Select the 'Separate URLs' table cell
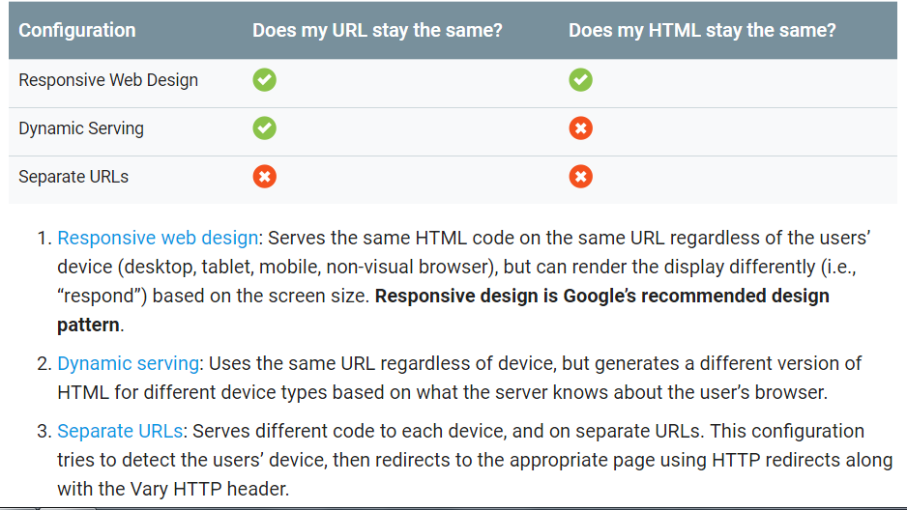 click(73, 176)
